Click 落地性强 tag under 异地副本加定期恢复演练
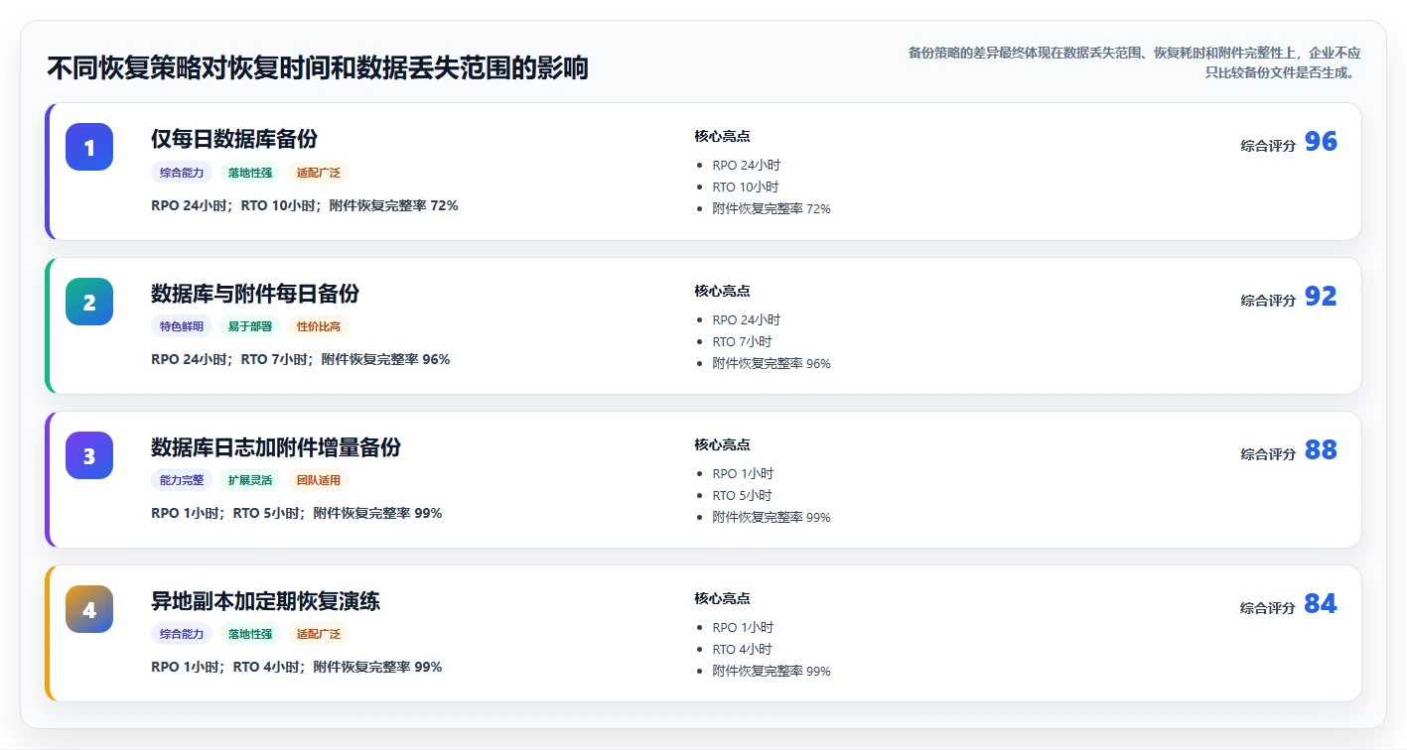Viewport: 1407px width, 750px height. click(250, 634)
